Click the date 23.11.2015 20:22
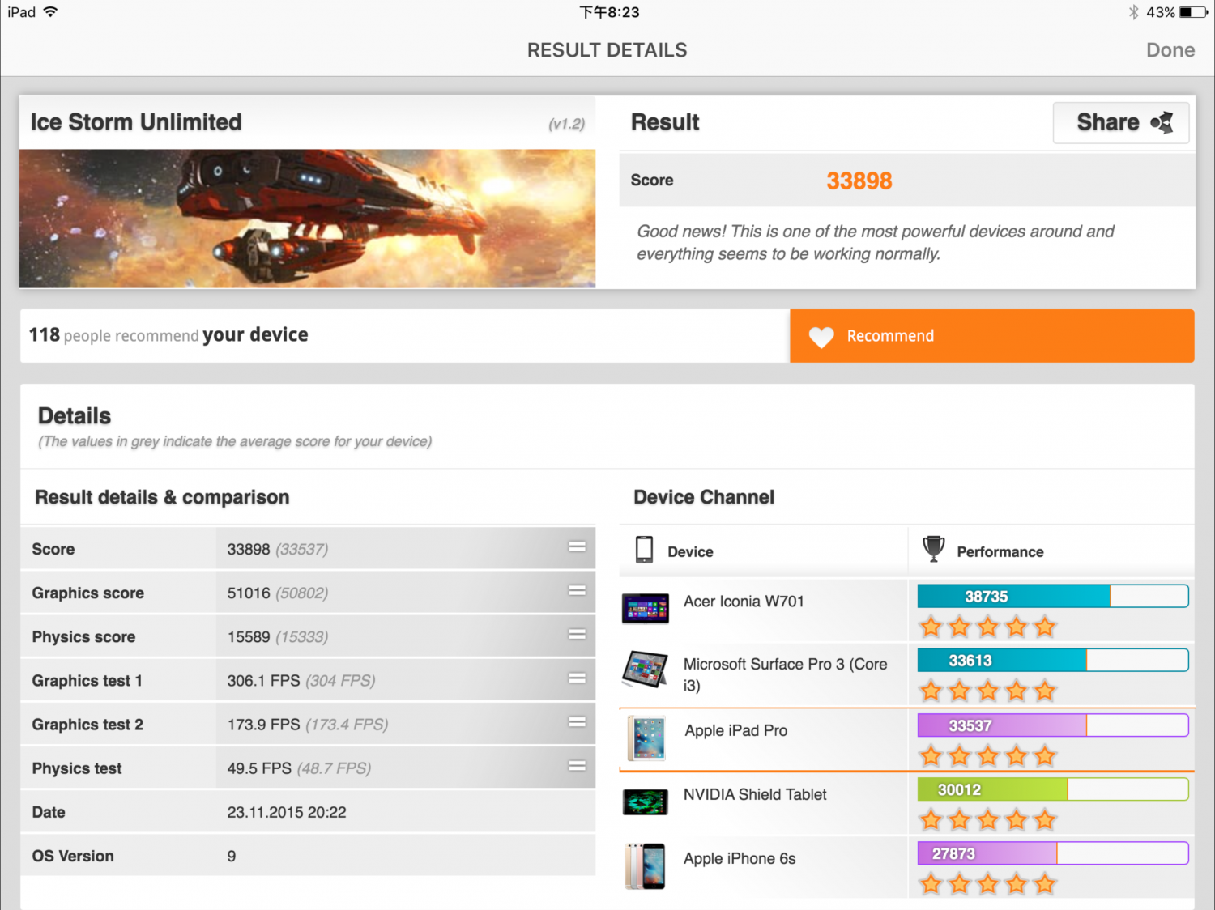 (287, 812)
